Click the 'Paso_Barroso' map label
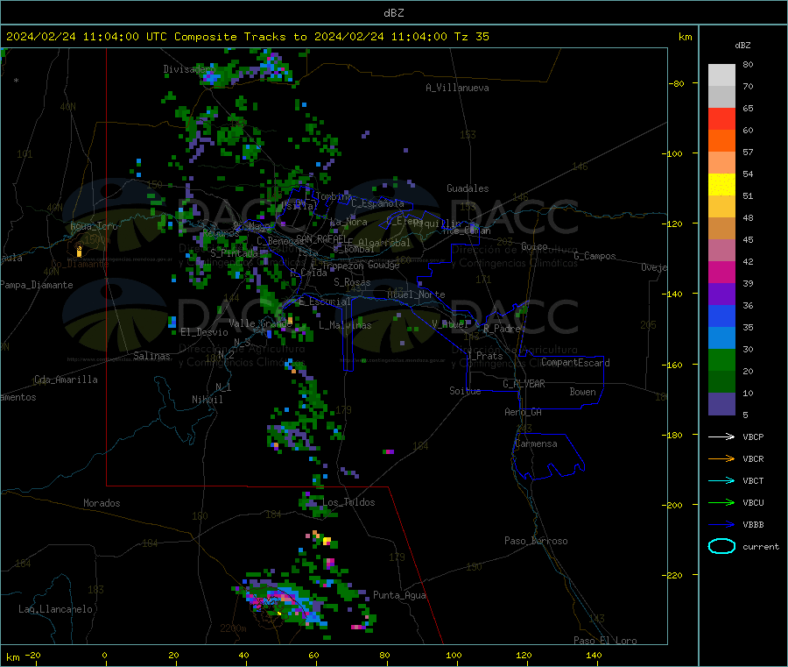Image resolution: width=788 pixels, height=667 pixels. tap(536, 541)
